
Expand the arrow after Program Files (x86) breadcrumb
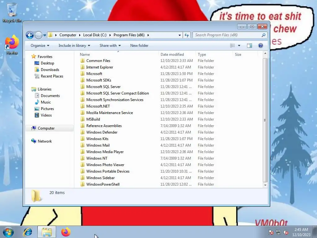coord(148,35)
